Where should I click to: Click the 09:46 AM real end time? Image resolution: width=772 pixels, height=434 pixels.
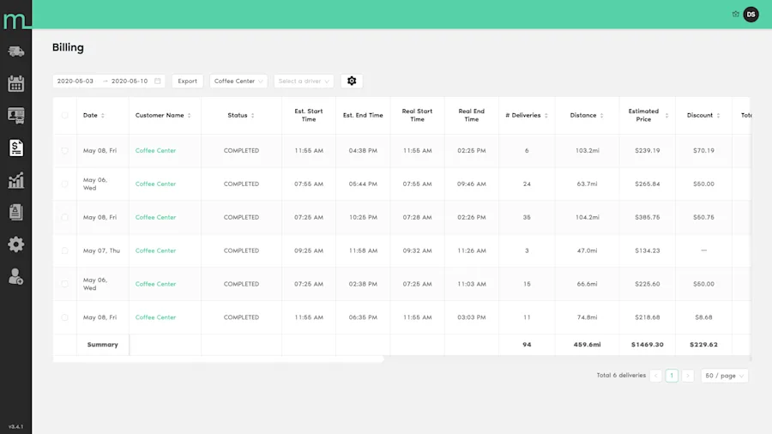(x=471, y=184)
